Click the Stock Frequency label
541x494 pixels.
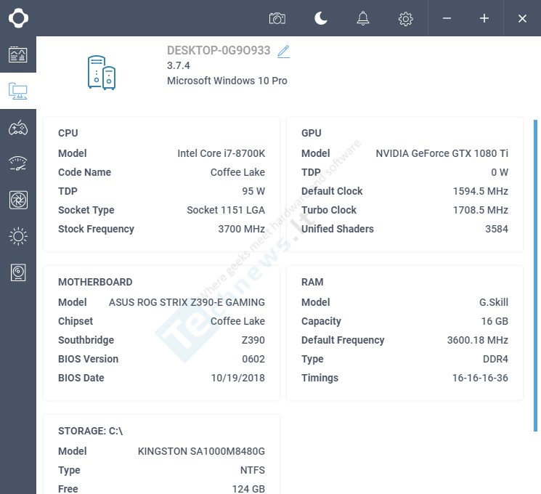click(x=96, y=229)
